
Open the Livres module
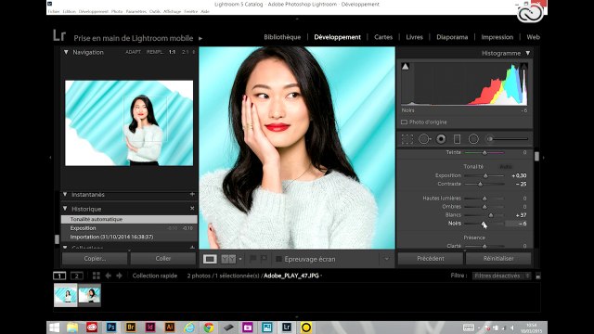tap(415, 37)
